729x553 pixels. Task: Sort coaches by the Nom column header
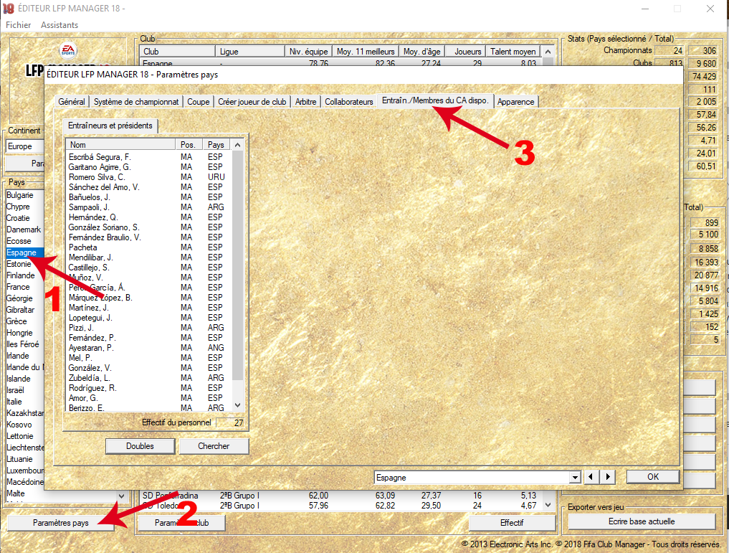click(120, 145)
